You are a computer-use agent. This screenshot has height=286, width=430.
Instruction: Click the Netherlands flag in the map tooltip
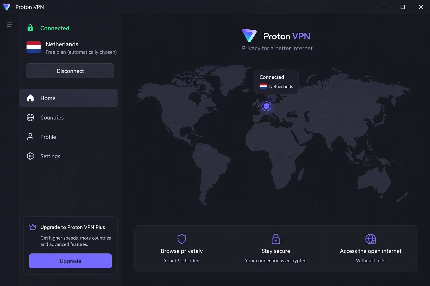click(263, 87)
